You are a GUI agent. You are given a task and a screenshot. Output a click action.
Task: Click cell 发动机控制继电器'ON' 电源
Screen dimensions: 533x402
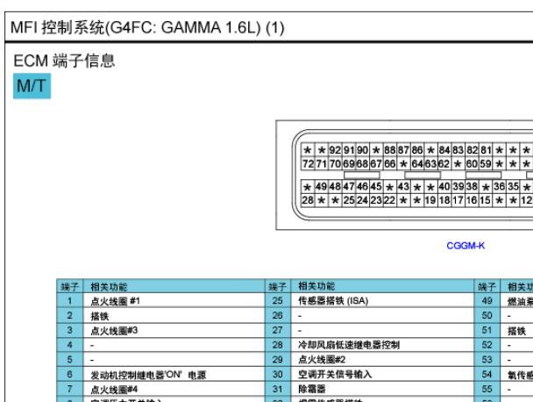(x=174, y=375)
